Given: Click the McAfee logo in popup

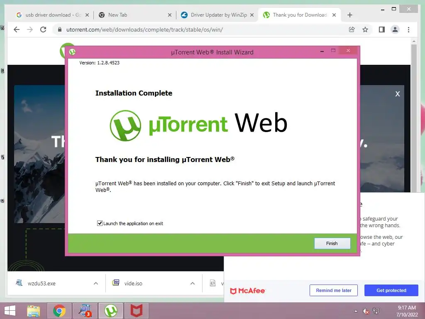Looking at the screenshot, I should [x=247, y=291].
